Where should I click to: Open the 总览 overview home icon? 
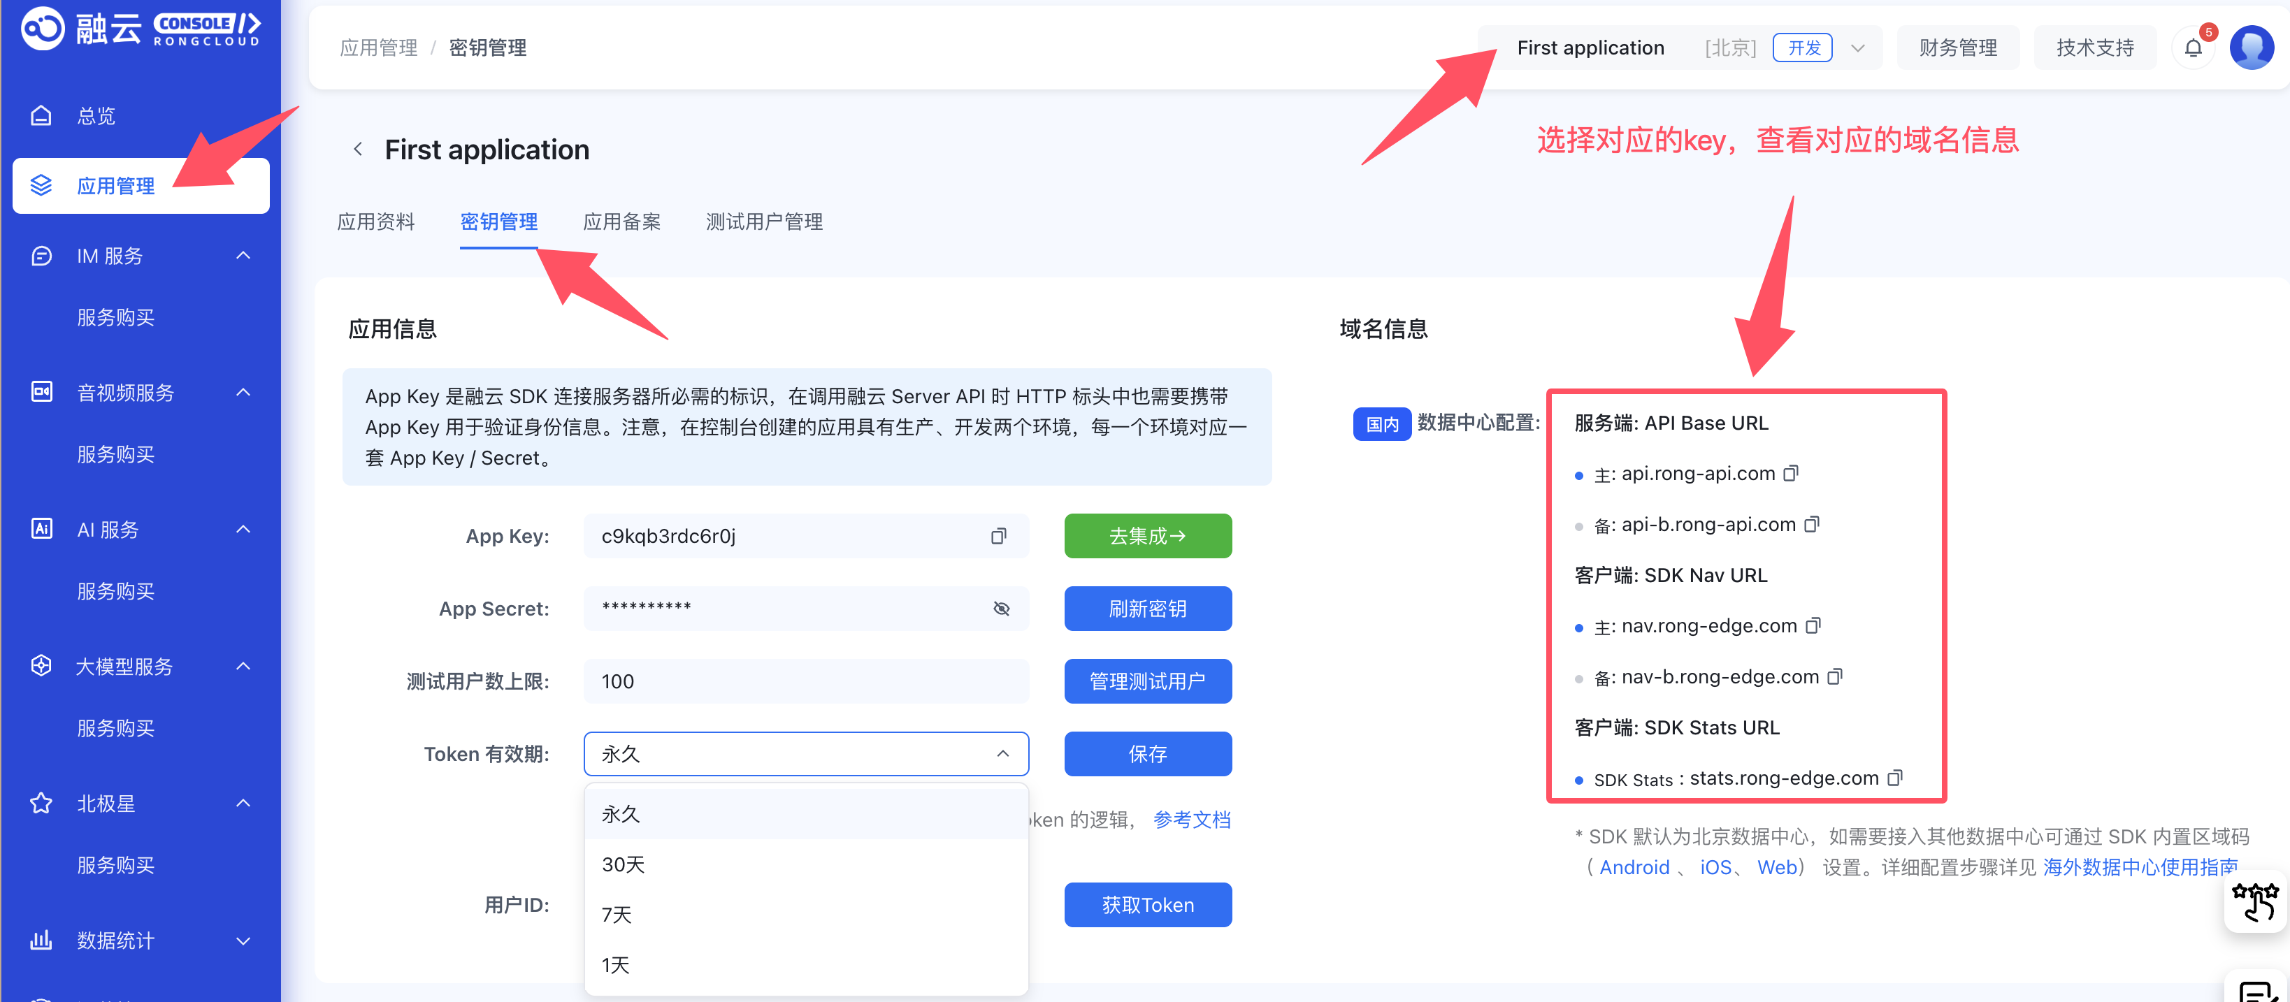point(41,115)
